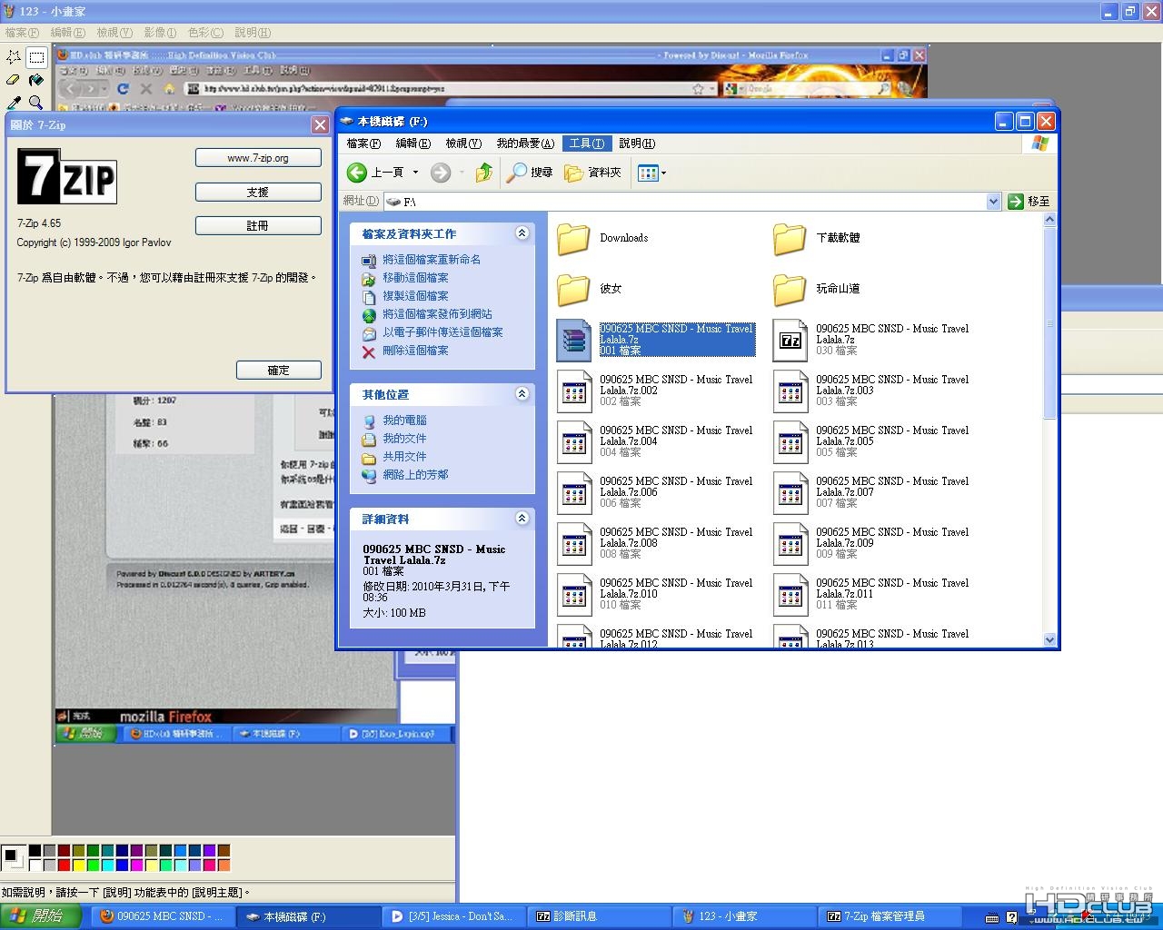Viewport: 1163px width, 930px height.
Task: Open Explorer's 我的最愛(A) favorites menu
Action: click(x=525, y=143)
